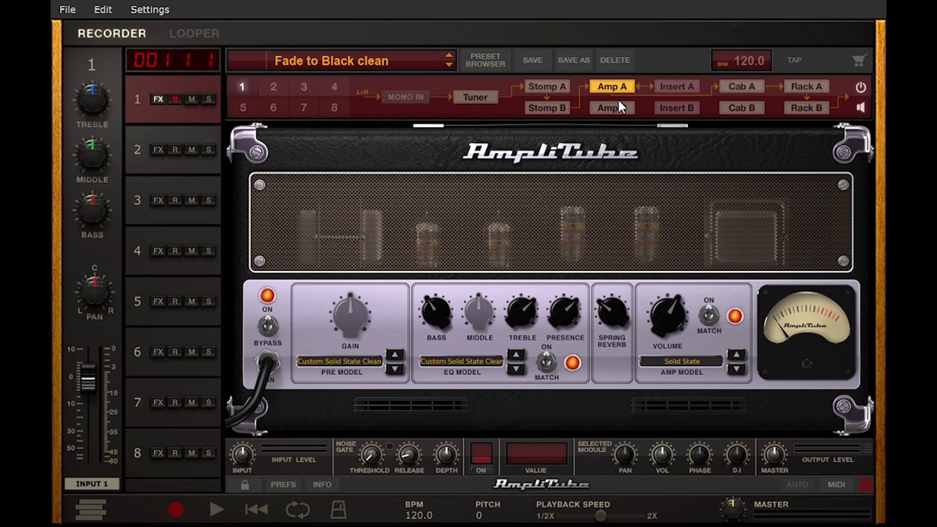This screenshot has width=937, height=527.
Task: Select next pre model with up arrow
Action: pos(395,355)
